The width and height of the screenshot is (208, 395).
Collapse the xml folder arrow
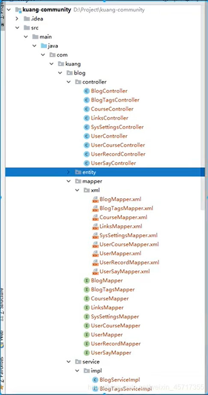(77, 190)
